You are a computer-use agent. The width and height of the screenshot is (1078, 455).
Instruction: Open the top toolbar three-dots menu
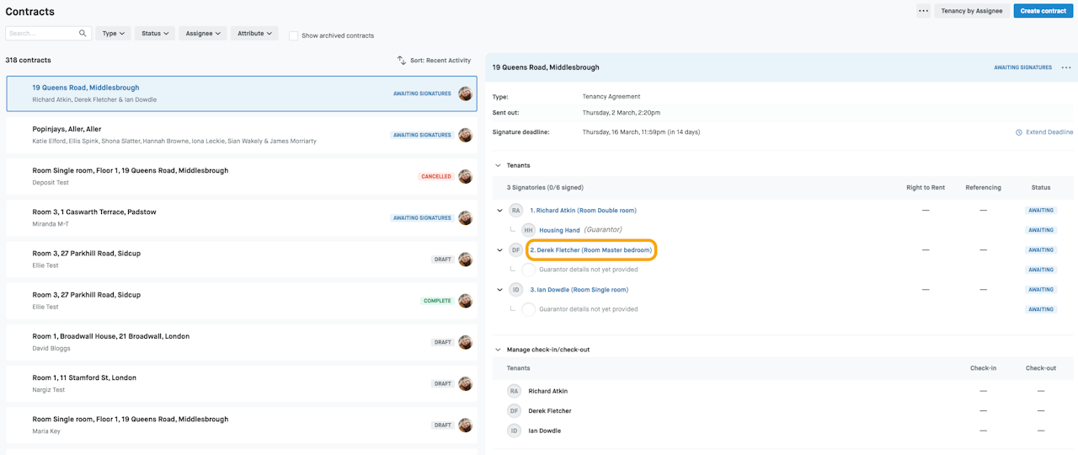923,11
